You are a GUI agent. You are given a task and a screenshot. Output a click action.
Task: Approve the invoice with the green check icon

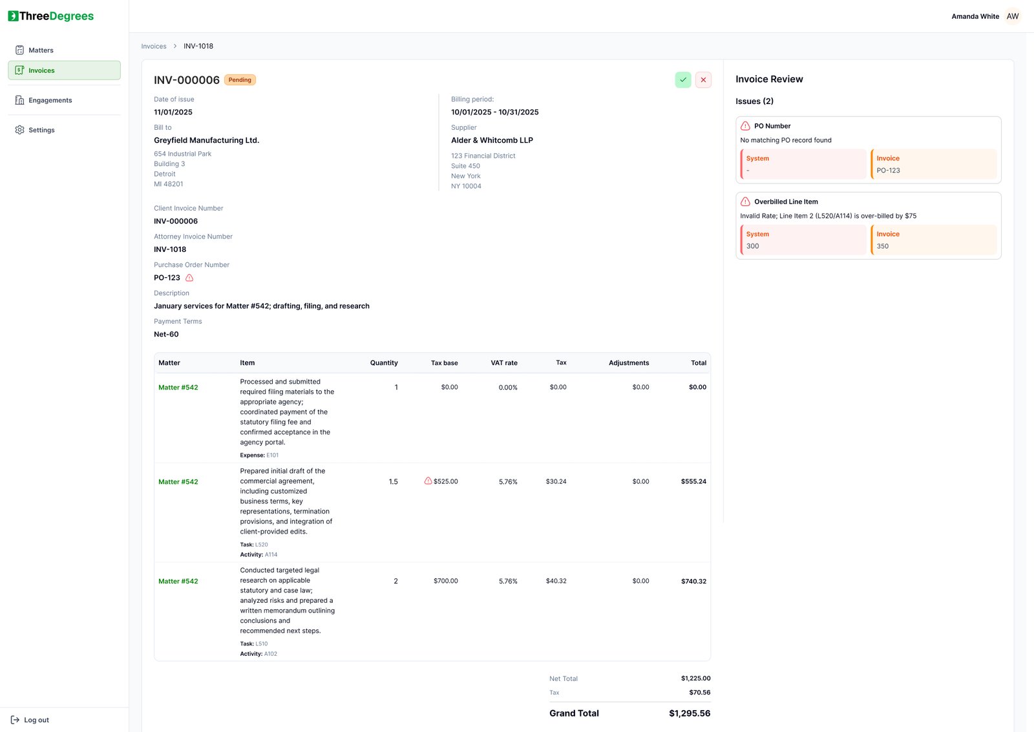point(682,79)
